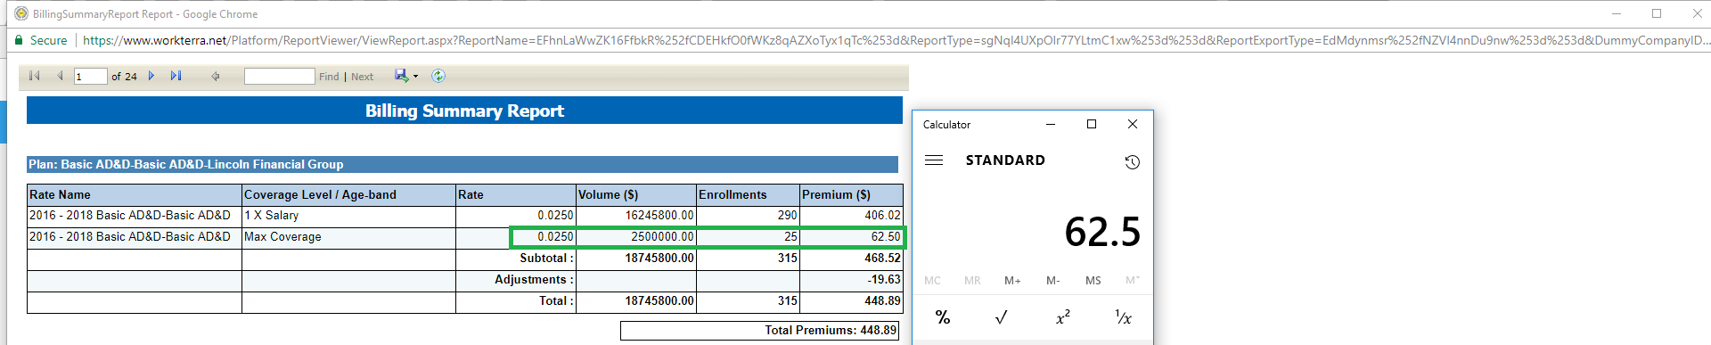Click the Total Premiums: 448.89 box

[x=759, y=331]
